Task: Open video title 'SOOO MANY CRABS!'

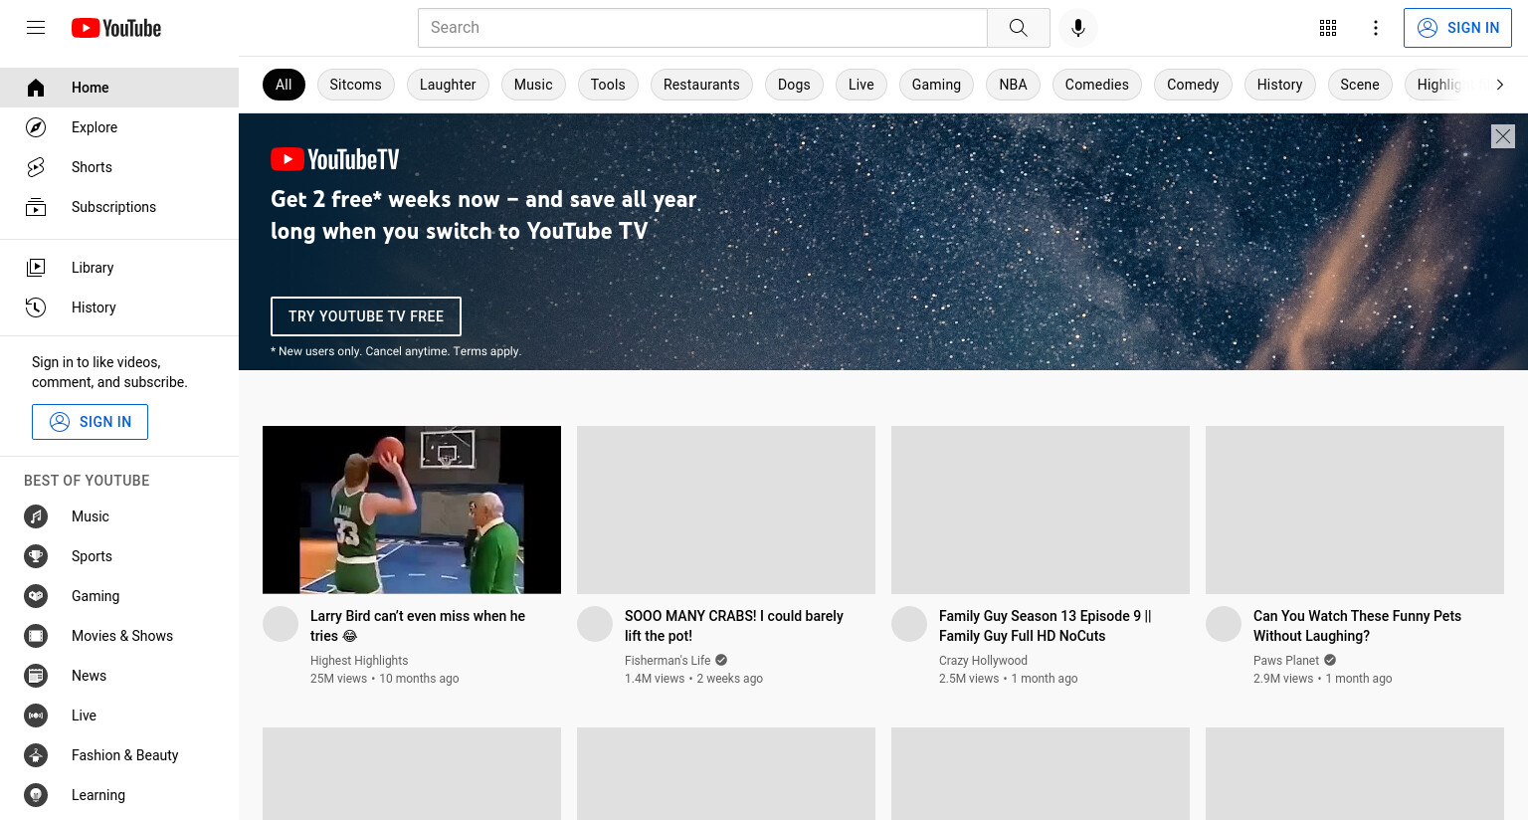Action: click(x=734, y=626)
